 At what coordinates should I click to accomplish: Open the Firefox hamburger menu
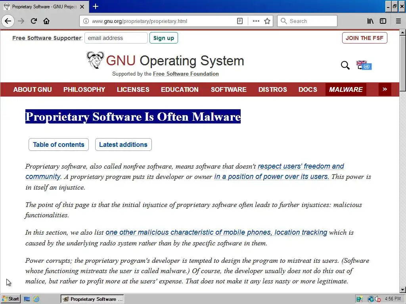(398, 21)
